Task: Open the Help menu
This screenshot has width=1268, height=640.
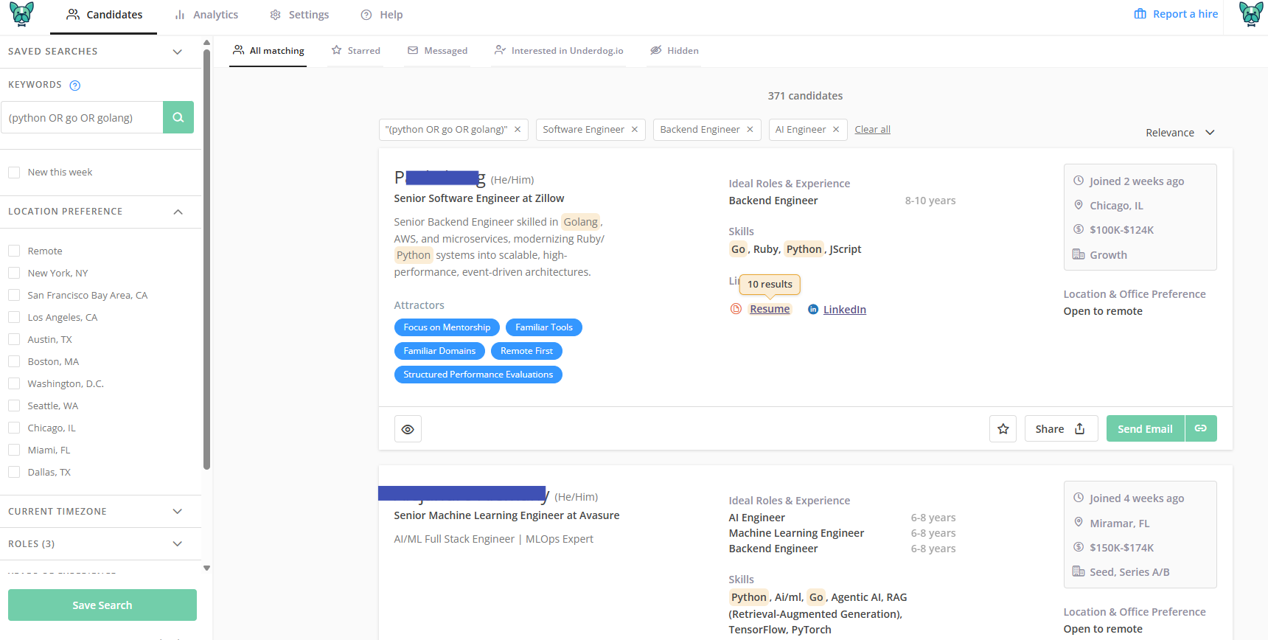Action: tap(382, 15)
